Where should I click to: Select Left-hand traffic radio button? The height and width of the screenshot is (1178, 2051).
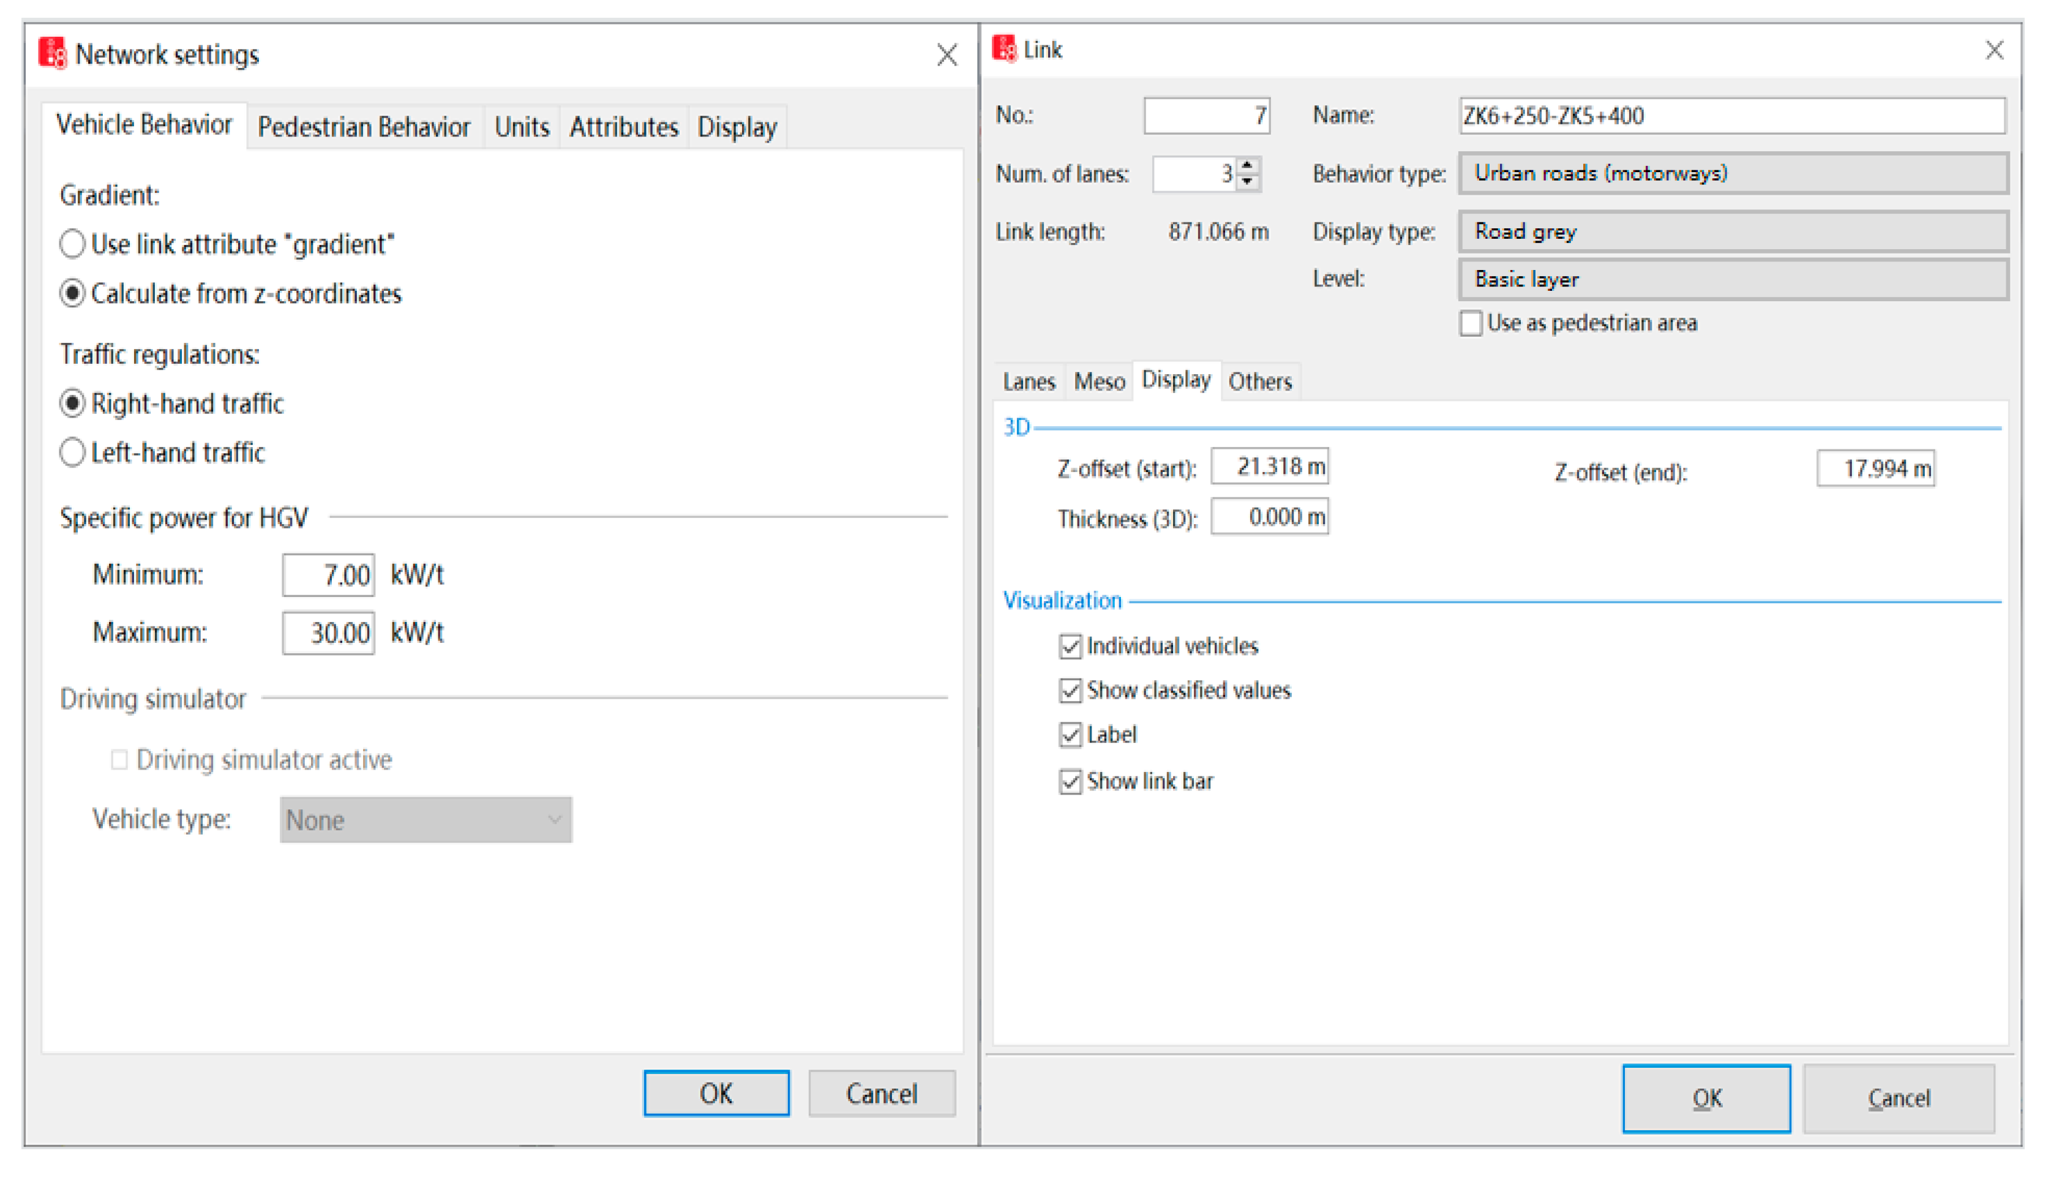[x=73, y=452]
